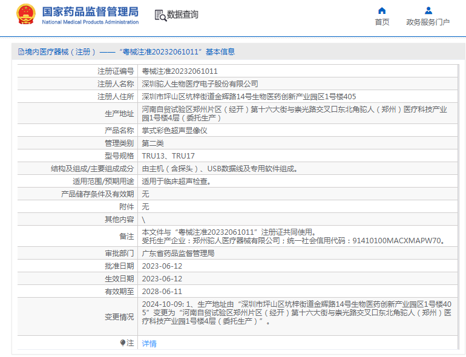The image size is (466, 357).
Task: Click the 适用范围/预期用途 label
Action: [x=103, y=182]
